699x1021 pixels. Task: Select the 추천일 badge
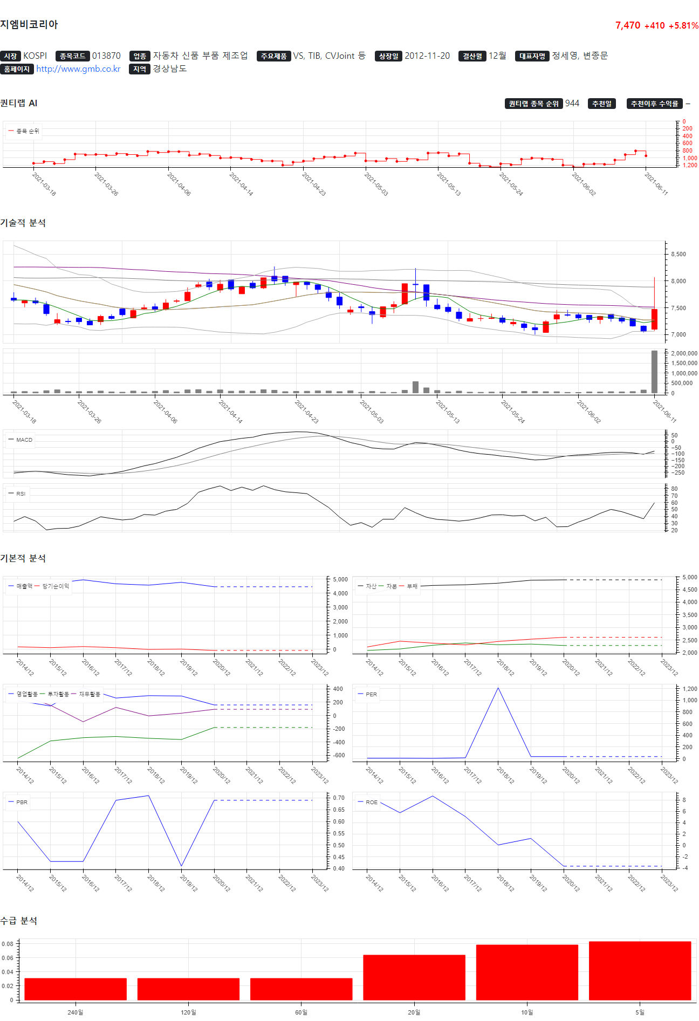(x=602, y=104)
